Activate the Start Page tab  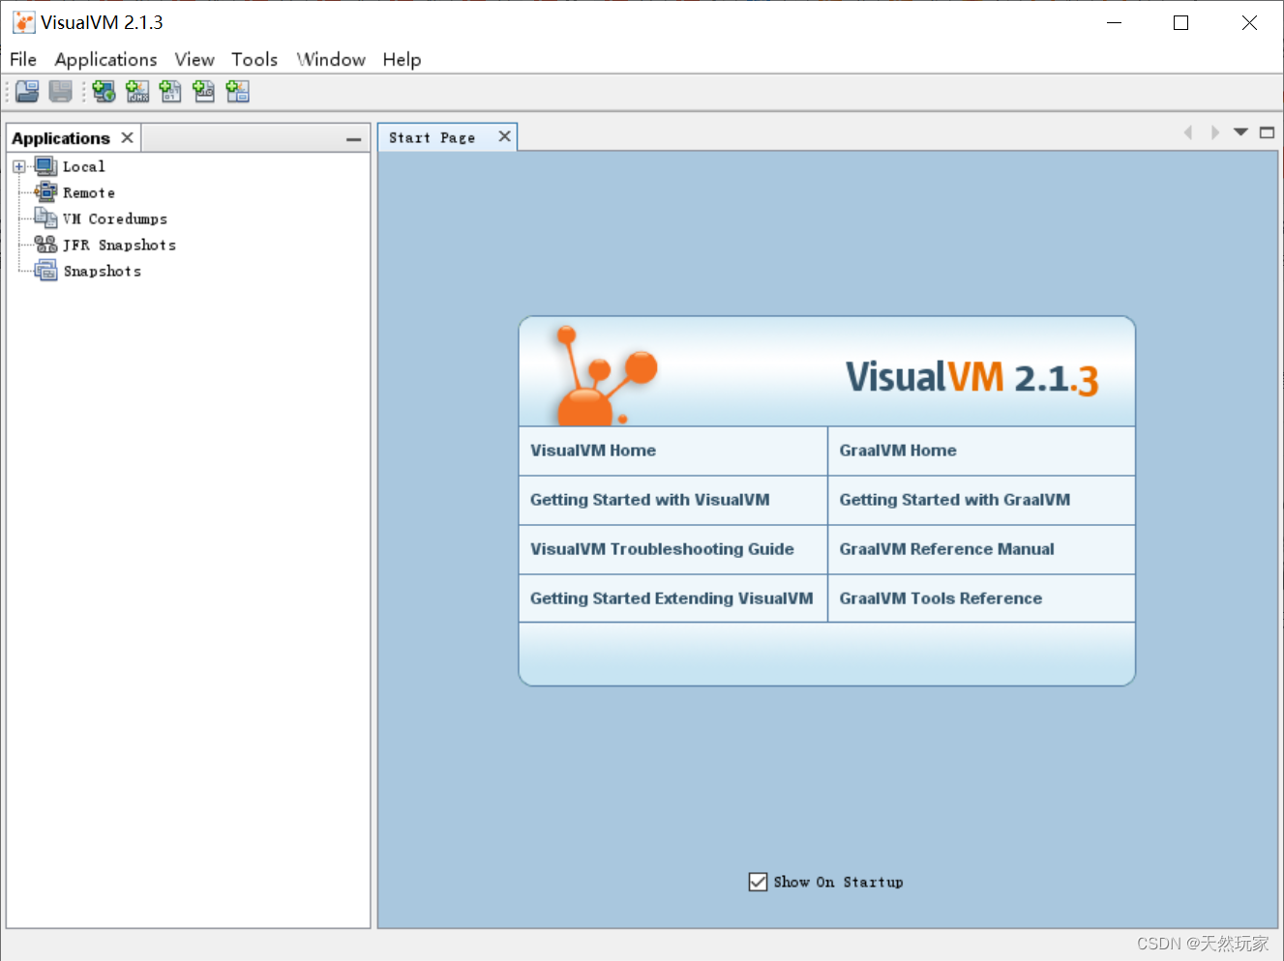(433, 137)
